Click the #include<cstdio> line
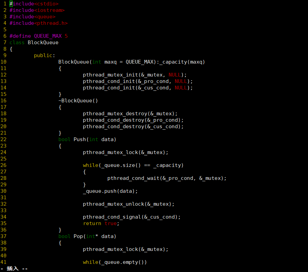 click(x=34, y=4)
